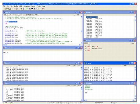This screenshot has width=140, height=104.
Task: Open the SofTec-HCS08 menu
Action: 18,6
